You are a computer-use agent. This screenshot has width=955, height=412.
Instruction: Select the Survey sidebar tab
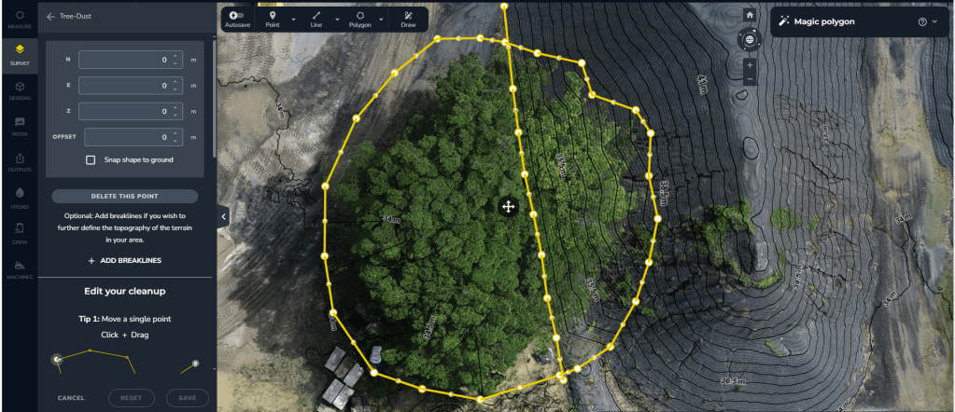click(20, 53)
